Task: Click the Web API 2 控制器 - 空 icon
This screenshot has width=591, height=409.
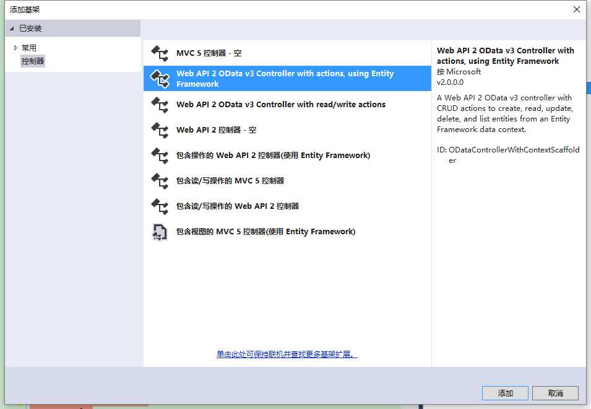Action: click(160, 130)
